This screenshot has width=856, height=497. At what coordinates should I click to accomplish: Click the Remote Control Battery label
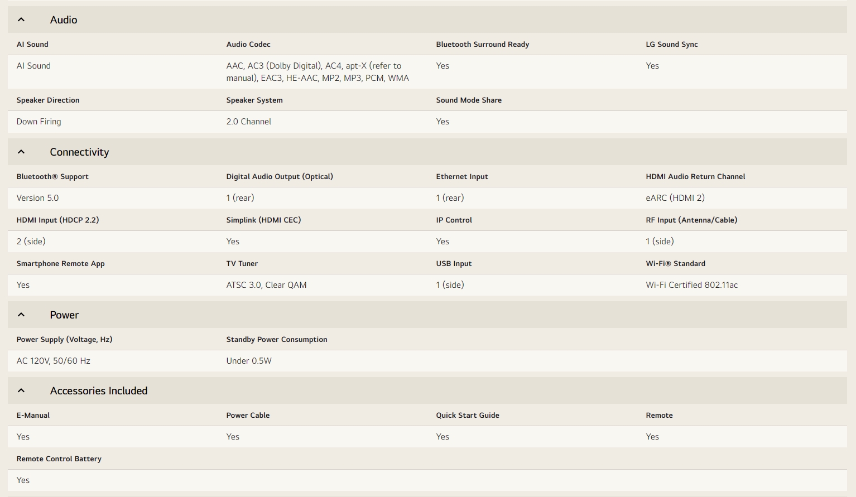[59, 459]
